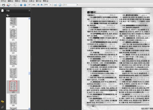Open the 工具 (Tools) menu

pos(31,1)
